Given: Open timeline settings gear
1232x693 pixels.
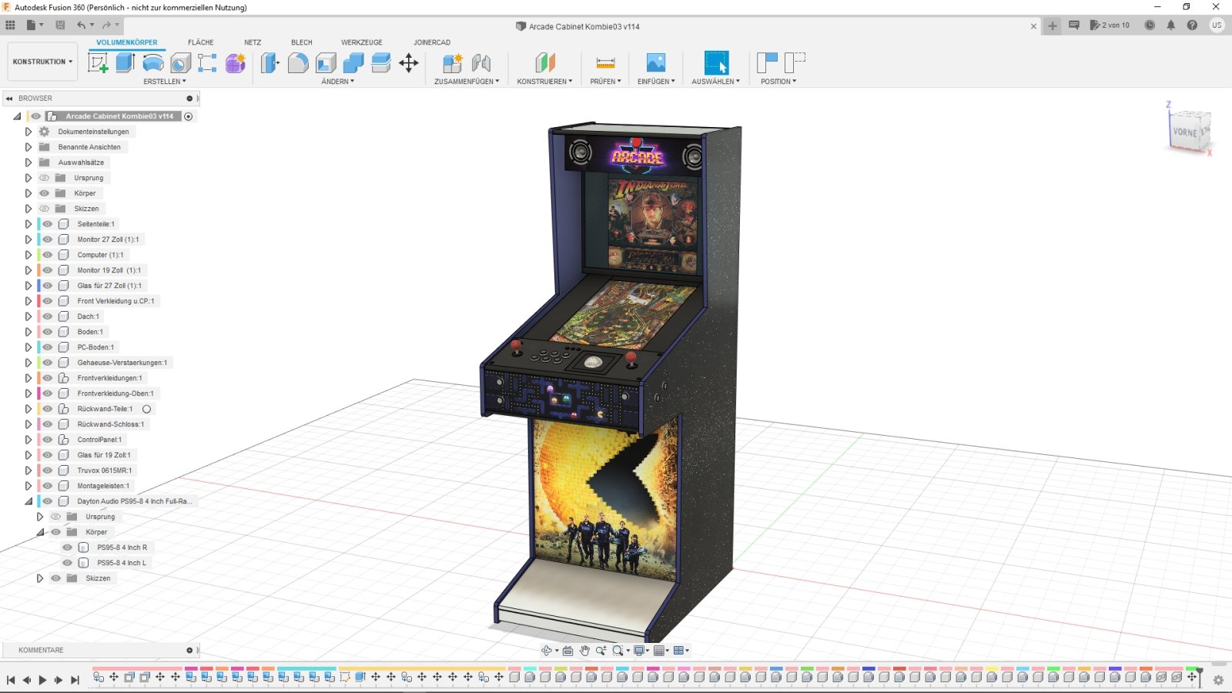Looking at the screenshot, I should (x=1218, y=680).
